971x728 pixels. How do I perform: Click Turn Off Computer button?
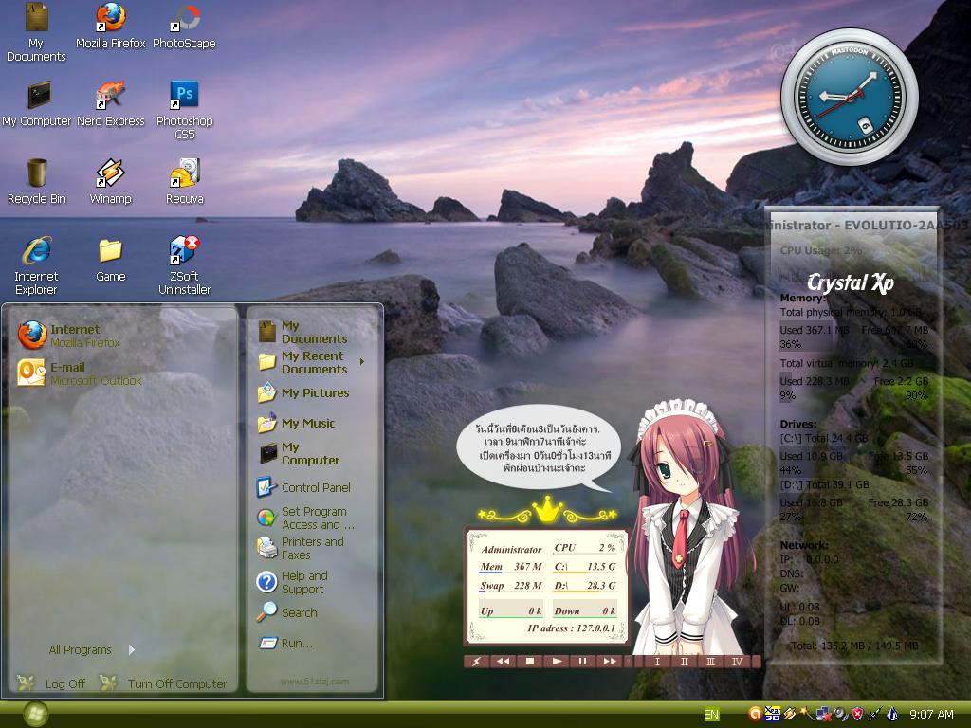tap(163, 682)
